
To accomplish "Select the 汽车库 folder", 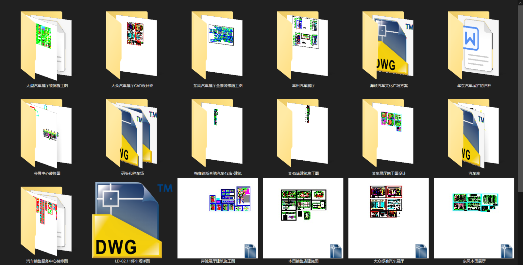I will coord(473,133).
